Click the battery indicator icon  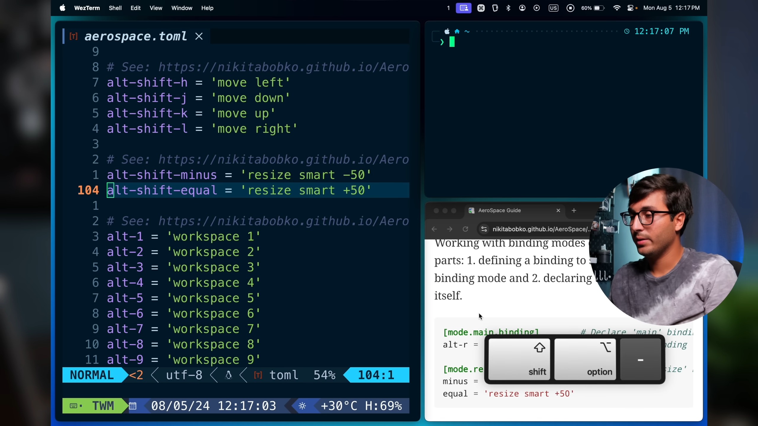click(599, 8)
